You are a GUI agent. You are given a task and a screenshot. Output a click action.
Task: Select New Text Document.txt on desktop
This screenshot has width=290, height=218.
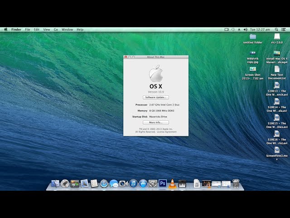(277, 73)
